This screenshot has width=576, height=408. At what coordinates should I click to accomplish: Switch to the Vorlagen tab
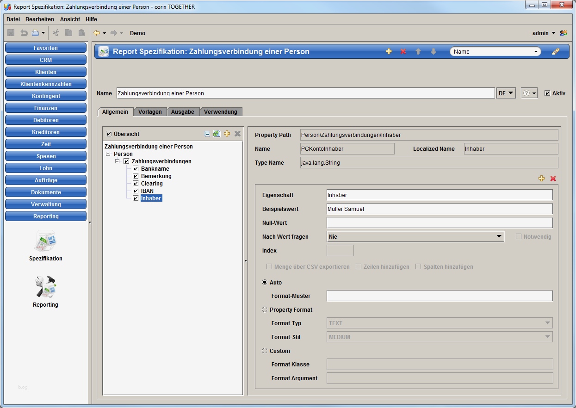150,112
